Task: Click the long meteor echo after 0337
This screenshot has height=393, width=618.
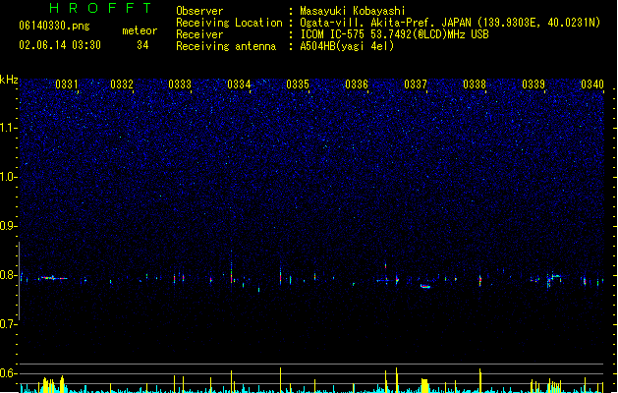Action: 425,286
